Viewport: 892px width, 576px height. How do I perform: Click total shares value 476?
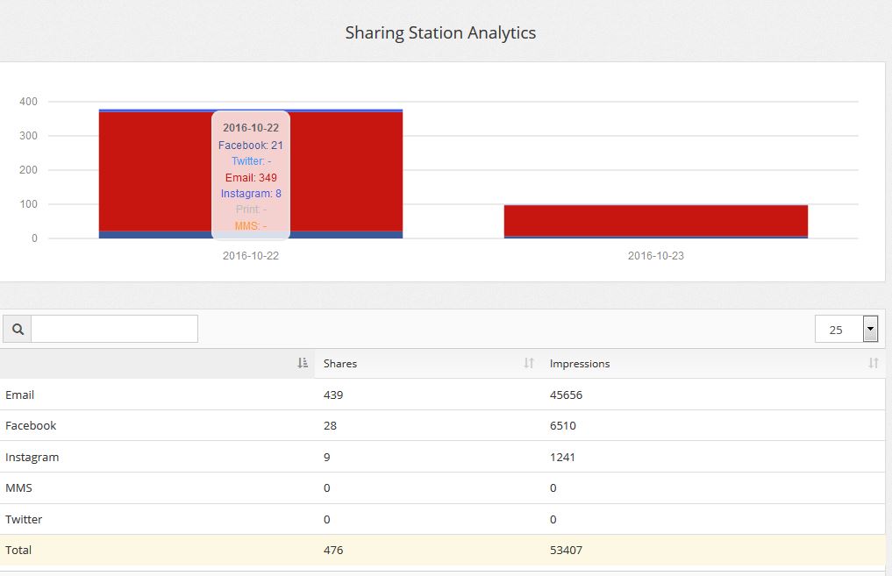pyautogui.click(x=333, y=550)
